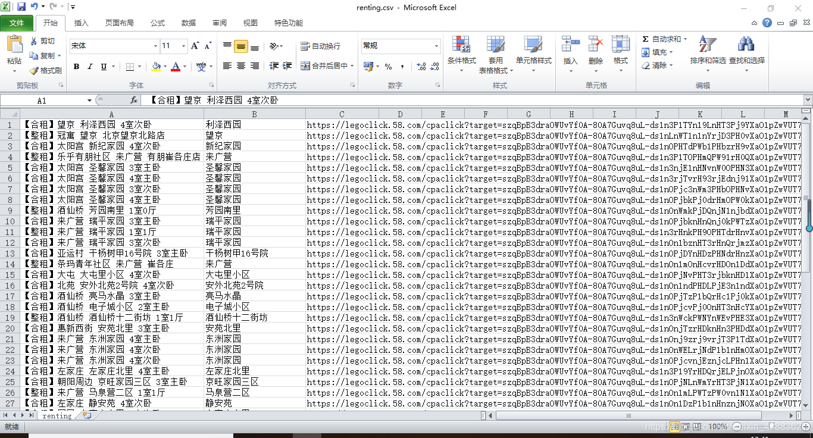Open font color dropdown arrow
813x438 pixels.
point(185,67)
